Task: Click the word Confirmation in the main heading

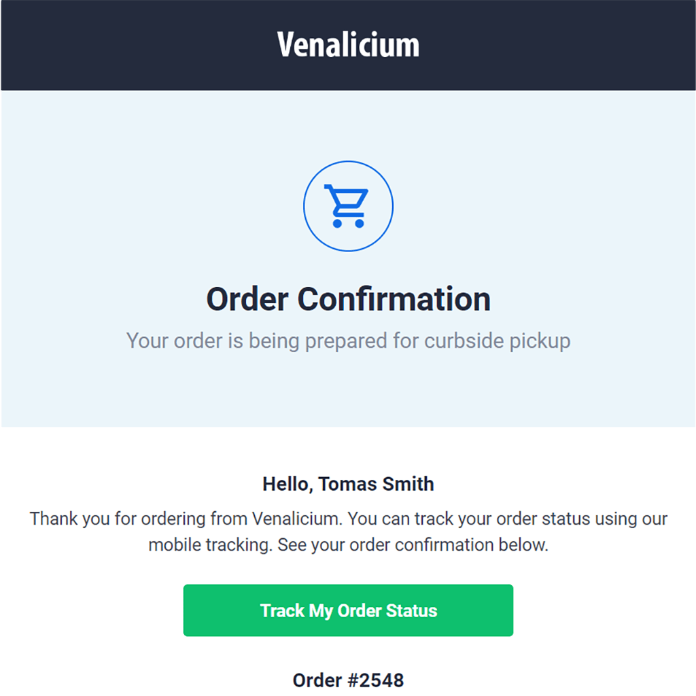Action: pos(394,299)
